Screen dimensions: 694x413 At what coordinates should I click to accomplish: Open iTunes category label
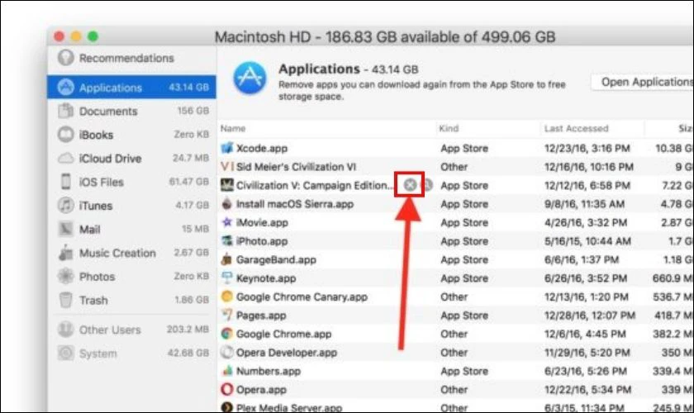(96, 206)
